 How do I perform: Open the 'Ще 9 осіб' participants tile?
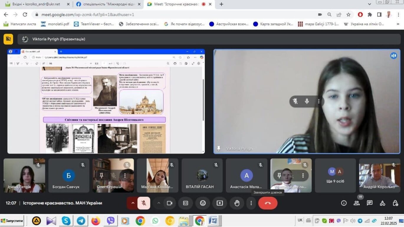tap(335, 176)
